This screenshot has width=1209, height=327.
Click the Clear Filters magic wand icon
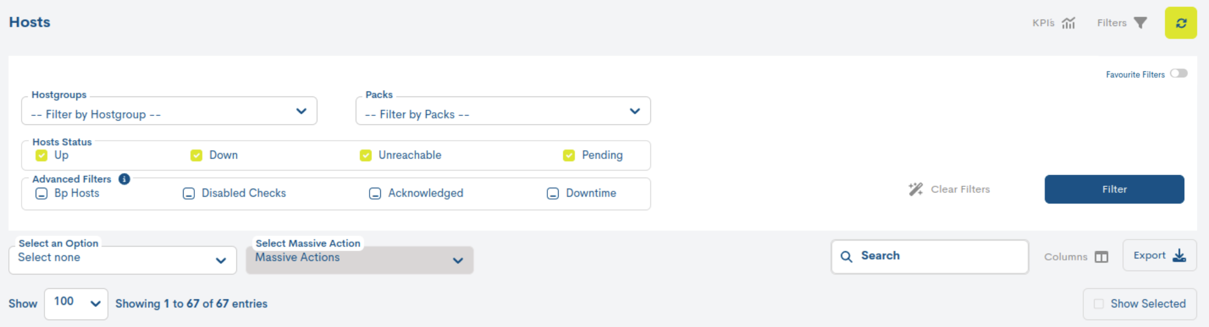916,189
